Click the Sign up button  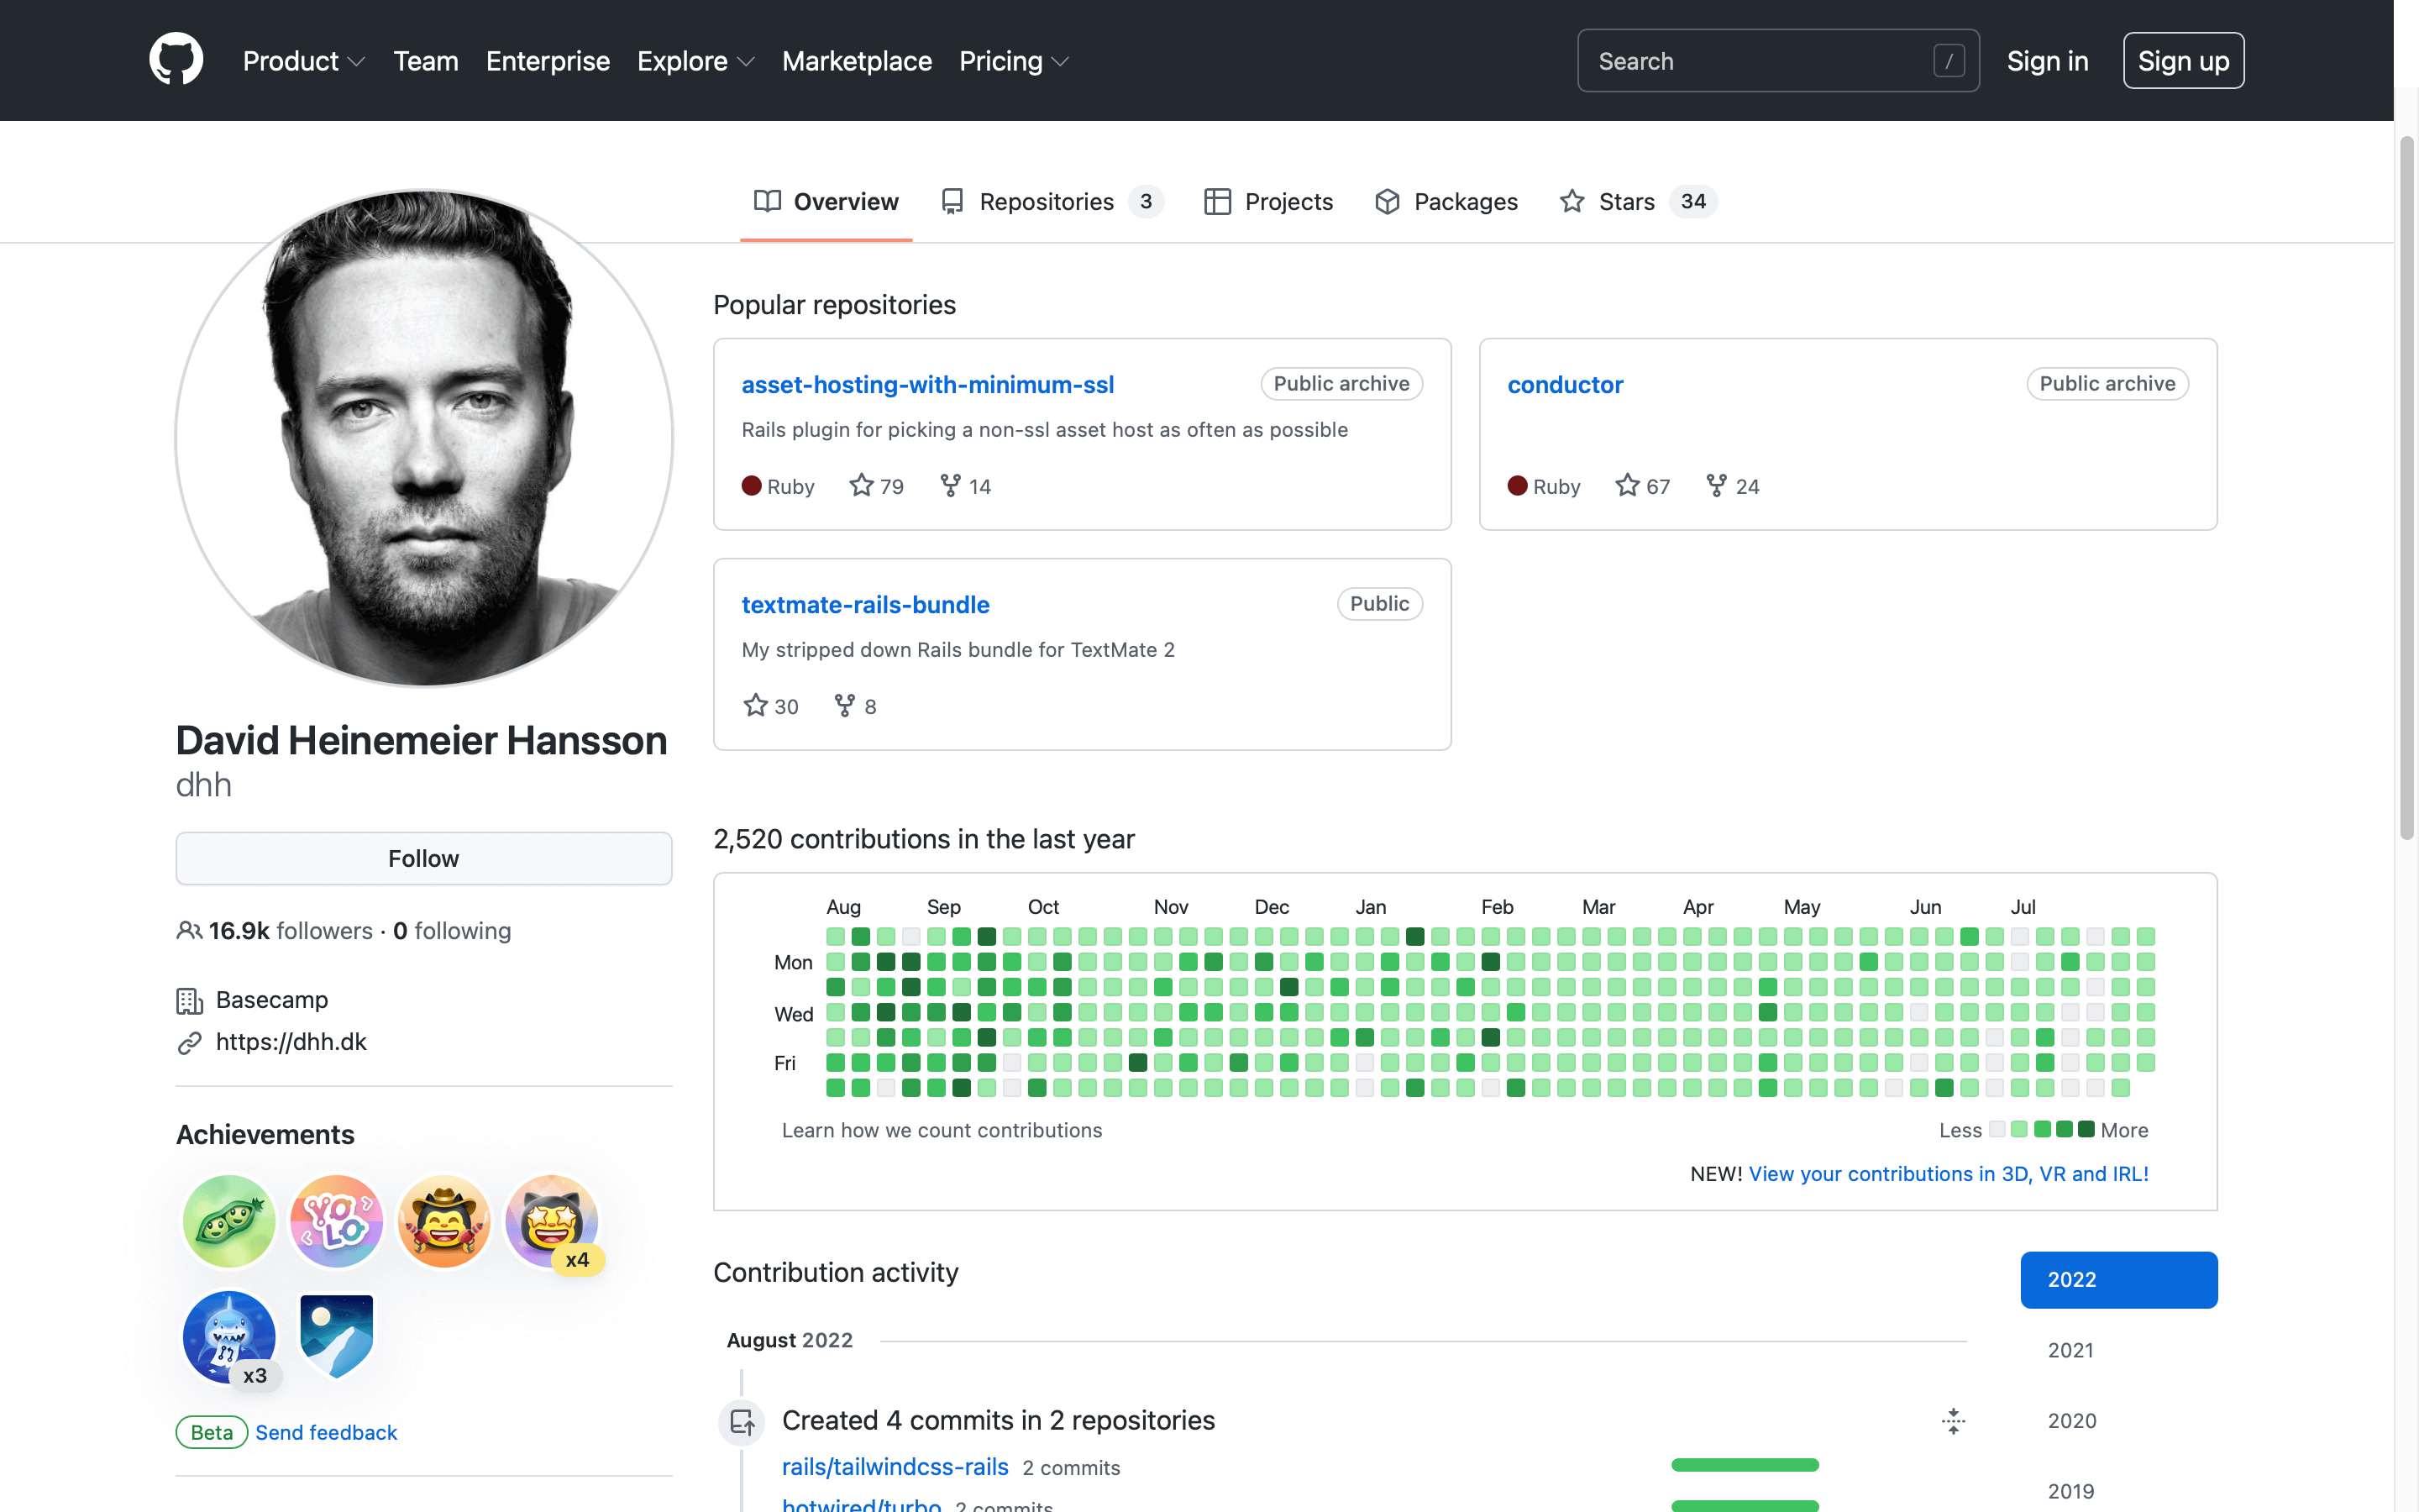click(2182, 61)
